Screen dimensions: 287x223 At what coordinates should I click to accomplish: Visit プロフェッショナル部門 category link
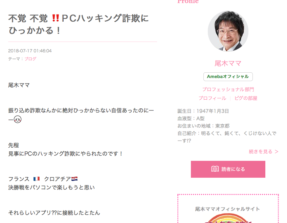tap(228, 90)
